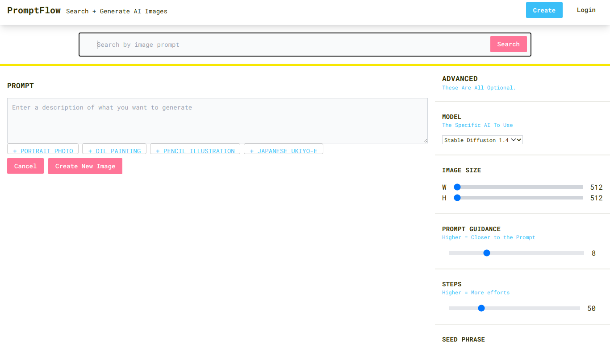Click the MODEL heading
Viewport: 610px width, 342px height.
pyautogui.click(x=451, y=117)
